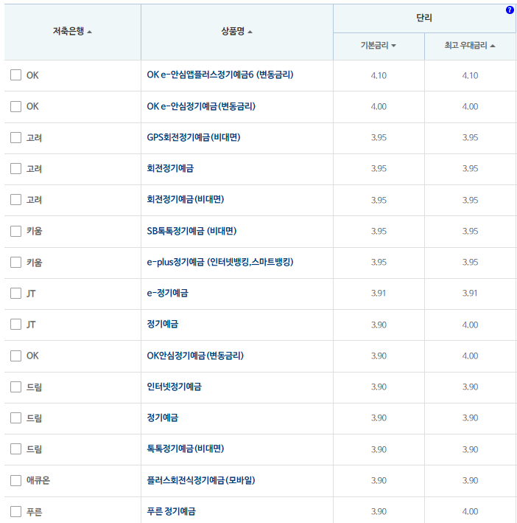Click 기본금리 3.91 in JT e-정기예금 row
This screenshot has width=517, height=523.
pos(379,293)
